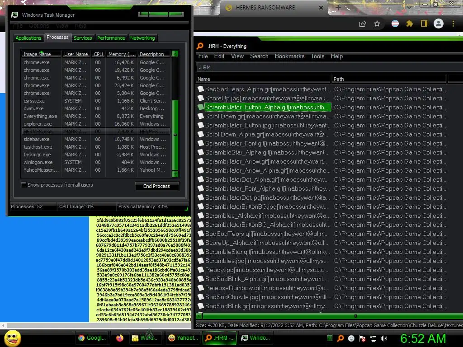Sort processes by Memory column
463x347 pixels.
pos(121,54)
